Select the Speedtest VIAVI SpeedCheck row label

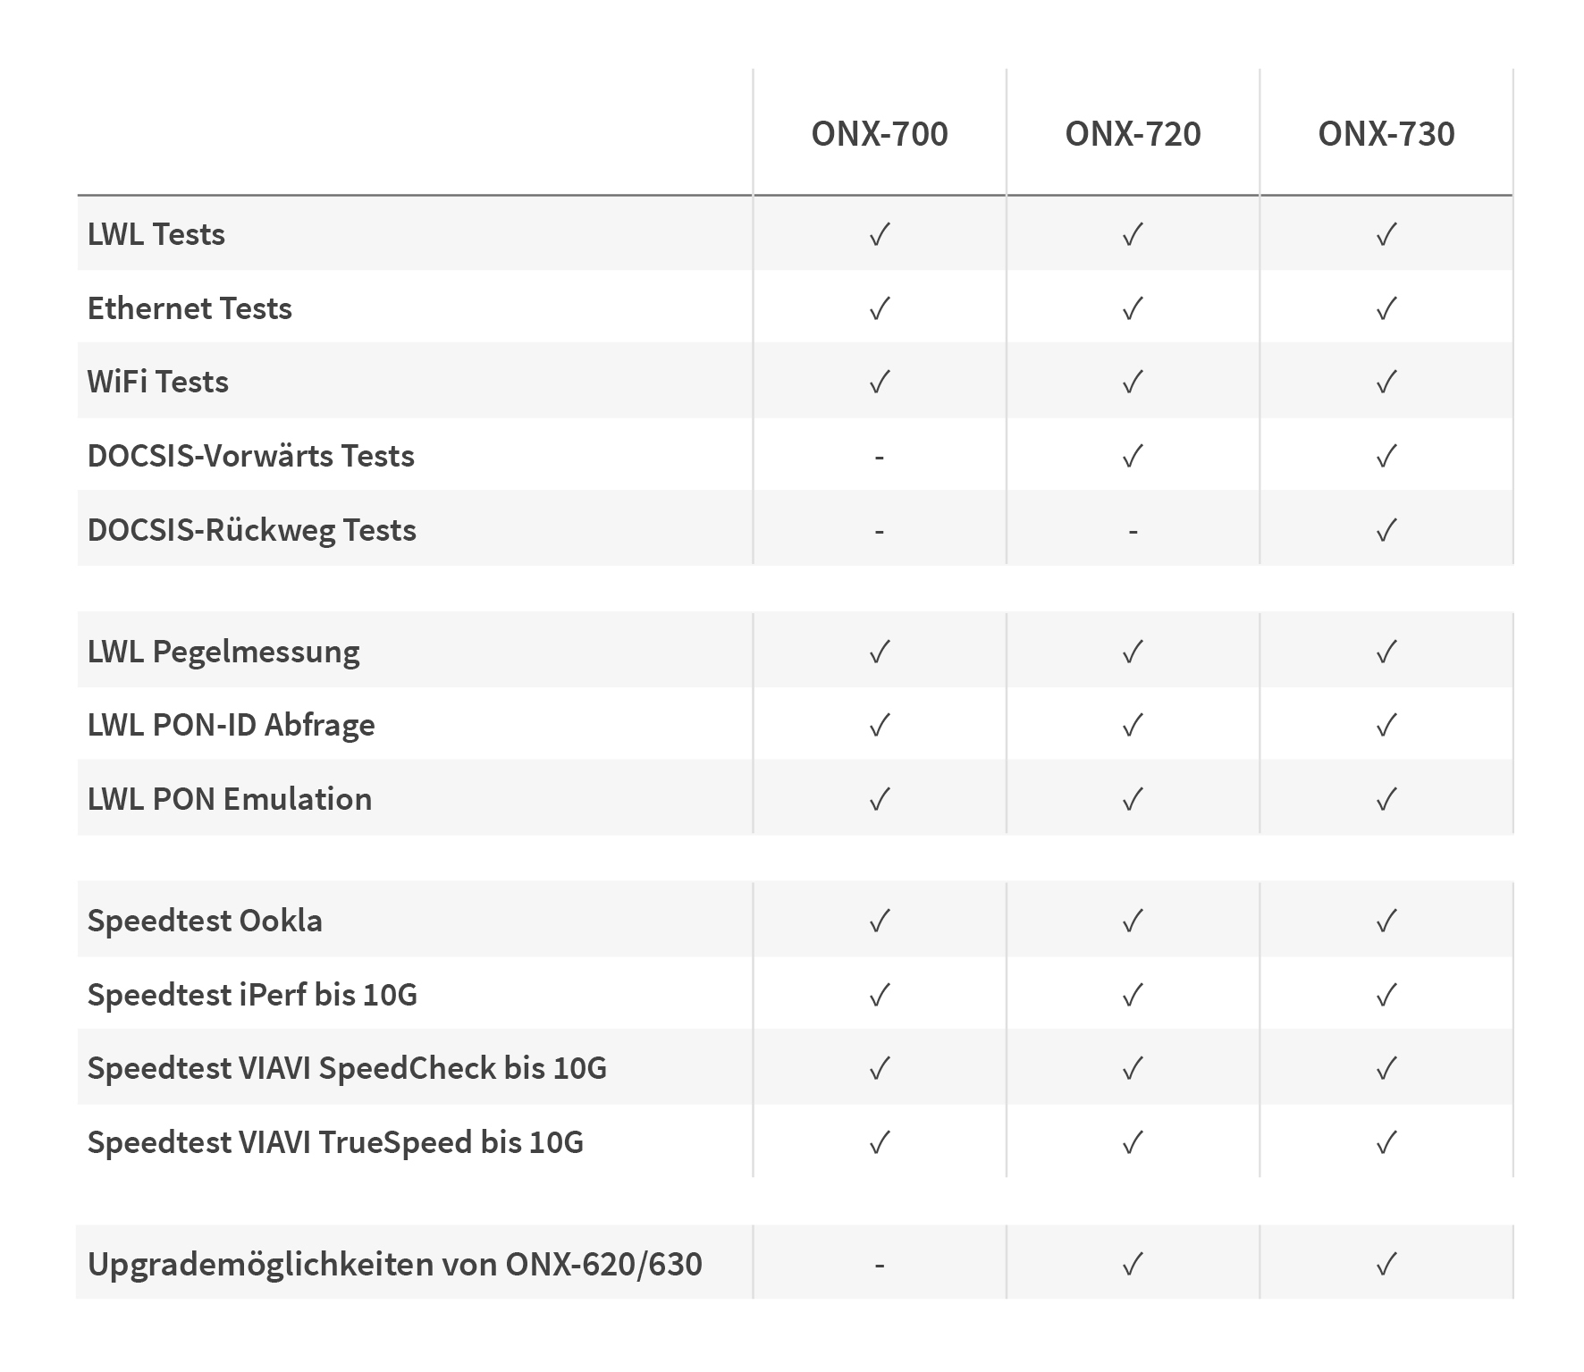point(347,1068)
